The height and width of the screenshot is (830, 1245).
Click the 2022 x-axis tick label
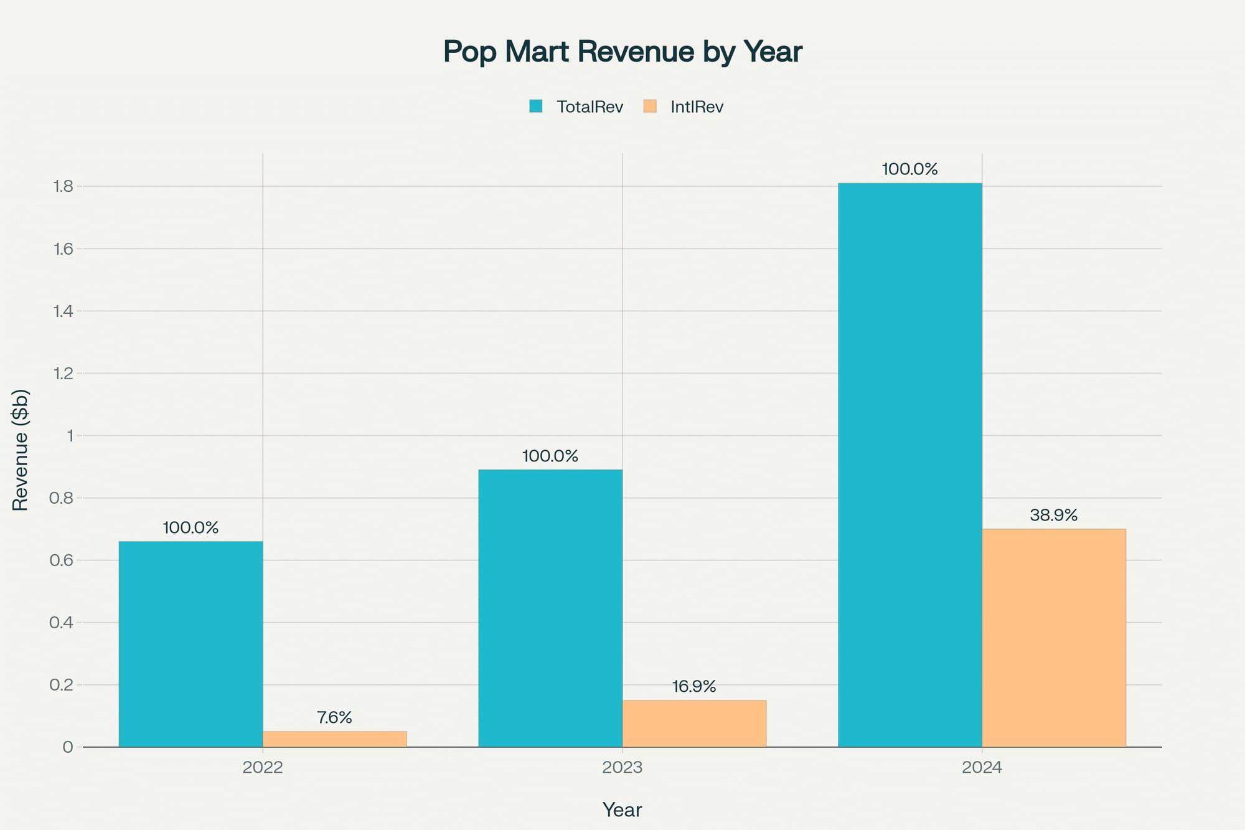point(263,767)
